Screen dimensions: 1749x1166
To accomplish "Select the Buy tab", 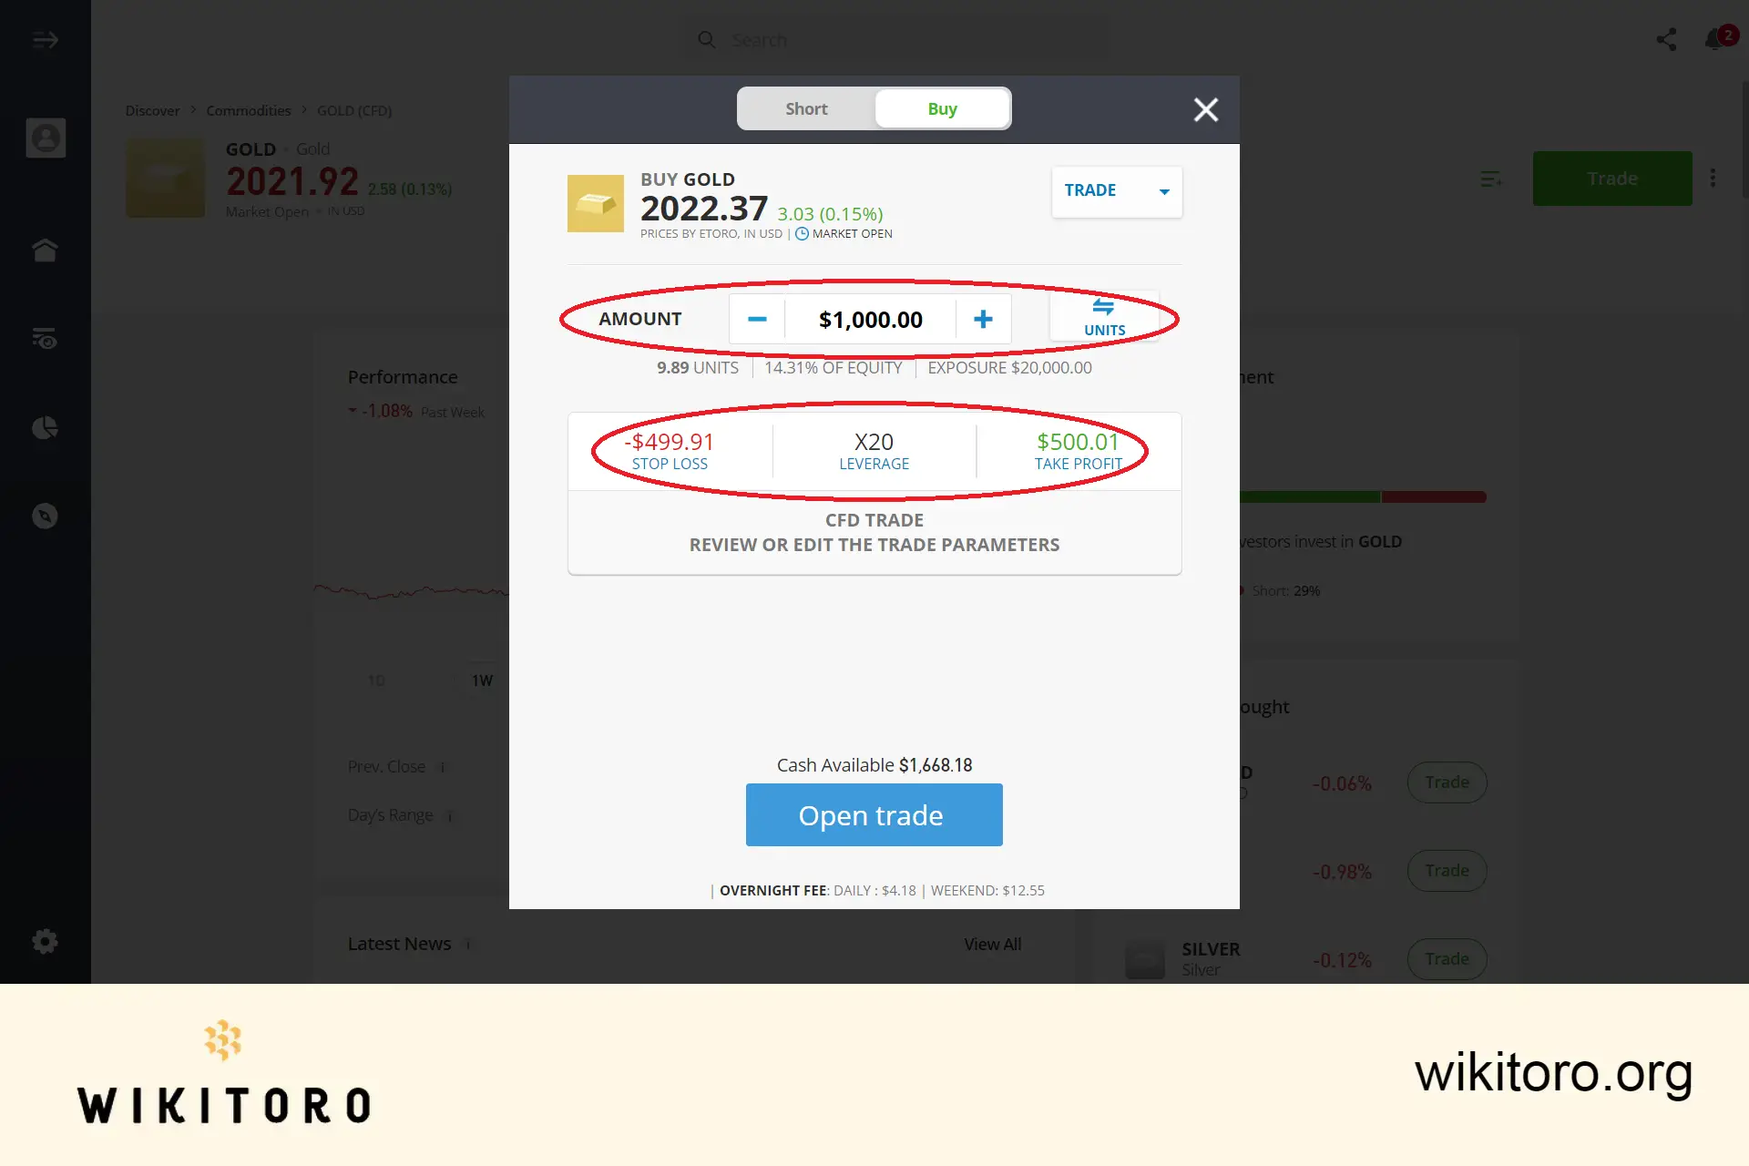I will [942, 108].
